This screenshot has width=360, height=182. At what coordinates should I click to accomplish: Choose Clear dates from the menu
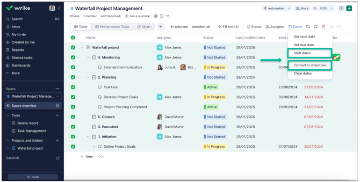[x=303, y=73]
